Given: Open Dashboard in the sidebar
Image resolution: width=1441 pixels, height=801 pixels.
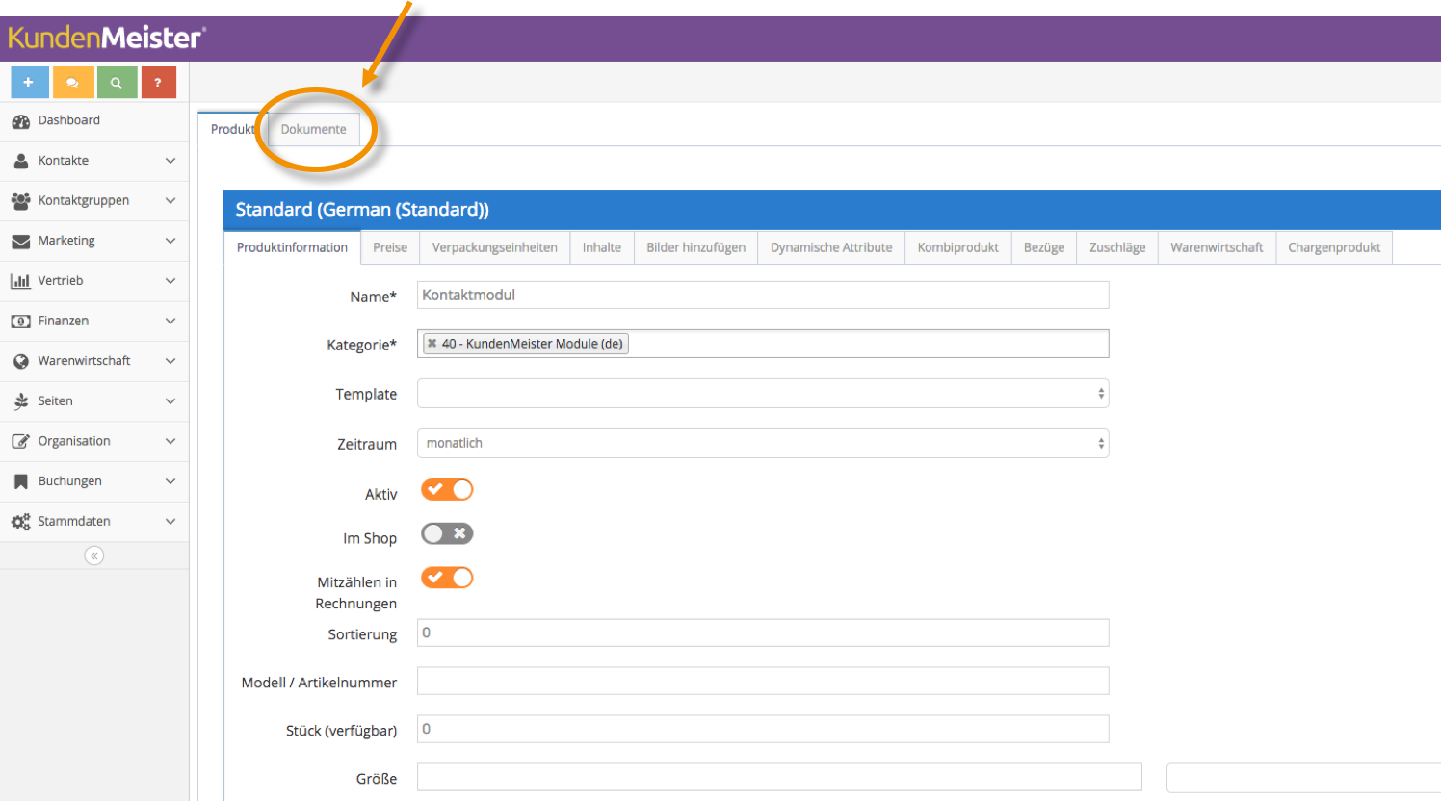Looking at the screenshot, I should [94, 121].
